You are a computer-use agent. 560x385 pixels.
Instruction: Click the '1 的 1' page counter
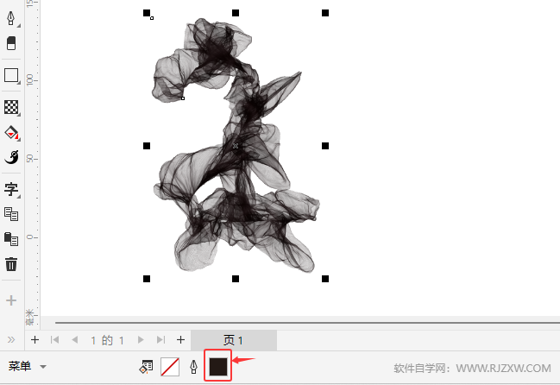point(107,340)
